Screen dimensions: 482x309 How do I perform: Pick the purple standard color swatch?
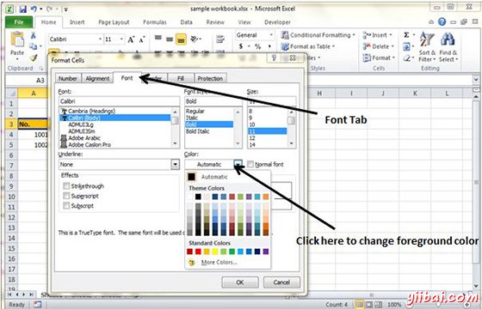266,251
